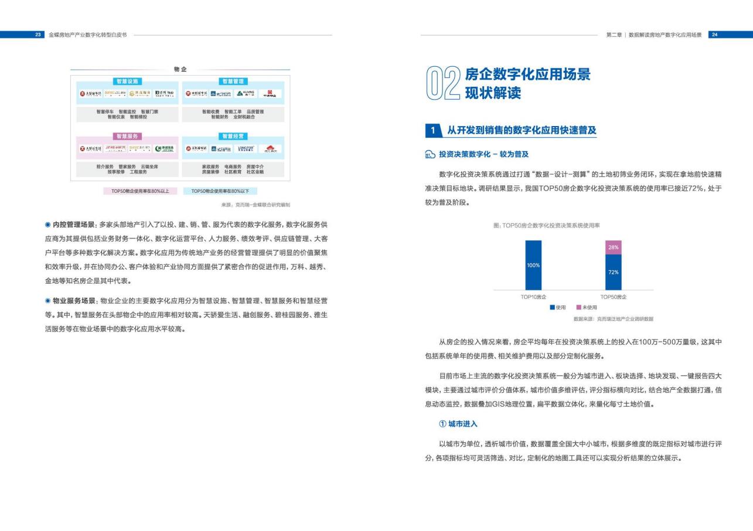Screen dimensions: 753x531
Task: Click the 天骄爱生活 logo under 智慧经营
Action: [x=196, y=148]
